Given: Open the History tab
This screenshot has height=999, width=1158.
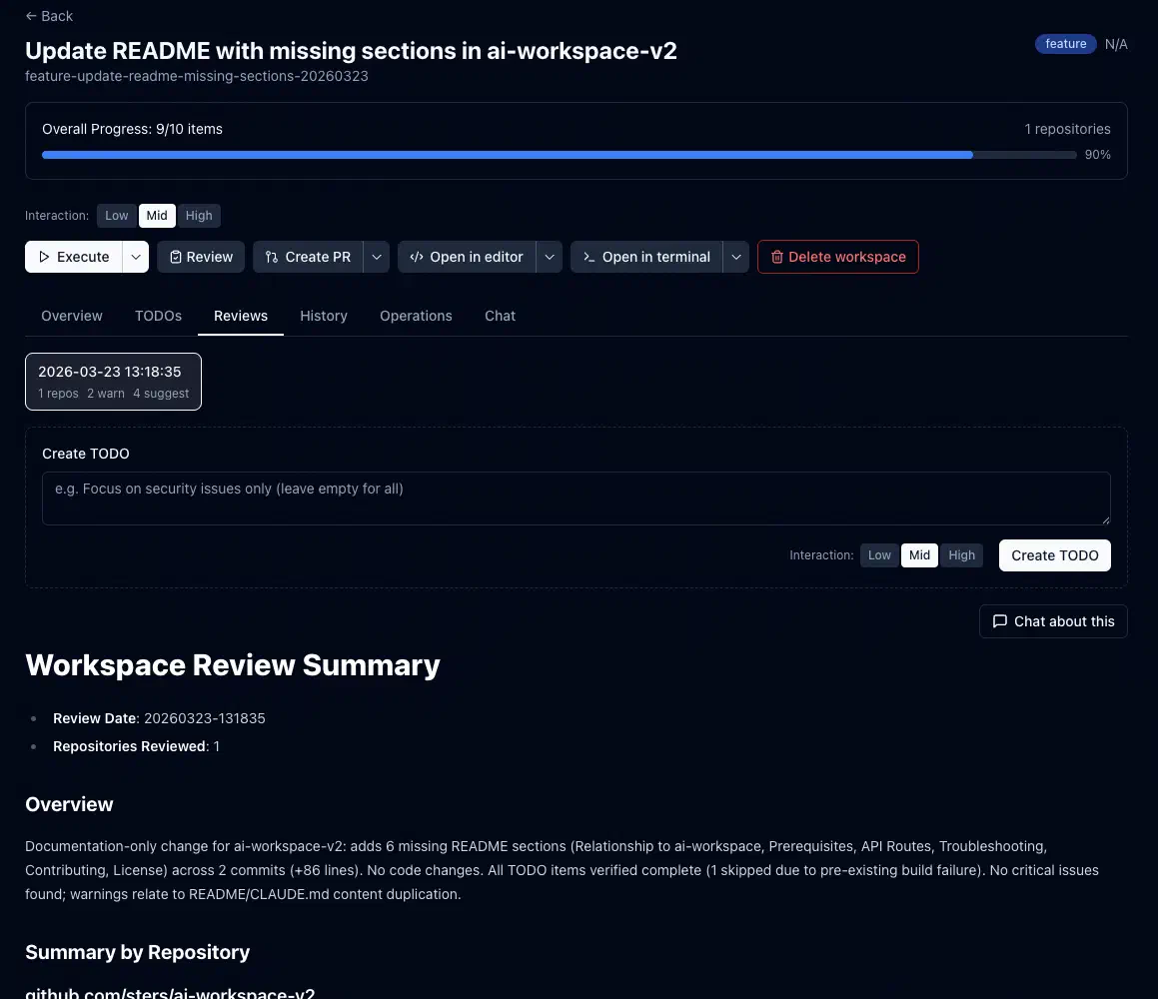Looking at the screenshot, I should coord(324,316).
